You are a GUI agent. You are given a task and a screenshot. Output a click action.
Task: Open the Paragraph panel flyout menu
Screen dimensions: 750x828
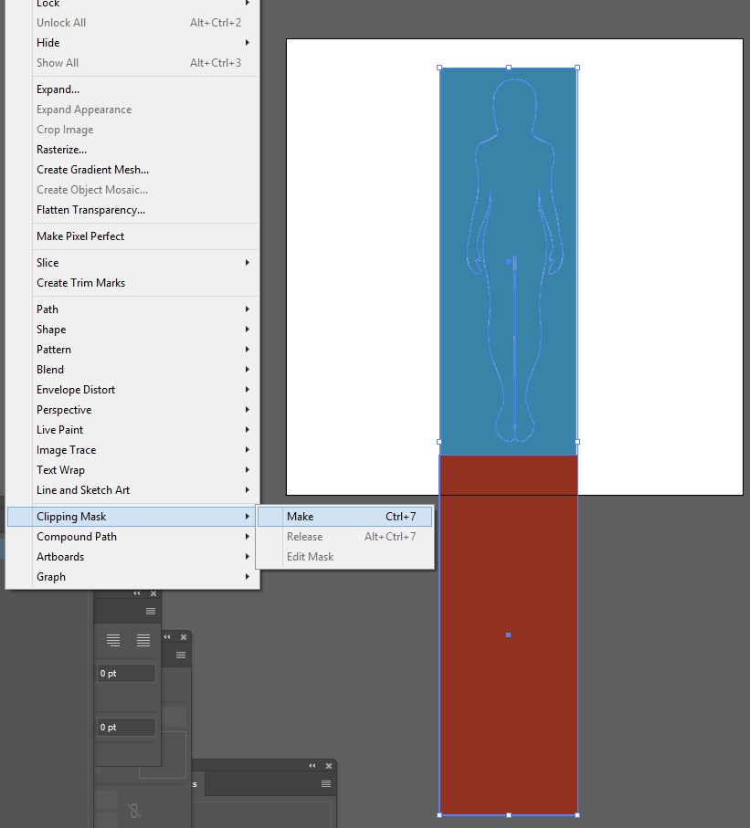pyautogui.click(x=150, y=612)
